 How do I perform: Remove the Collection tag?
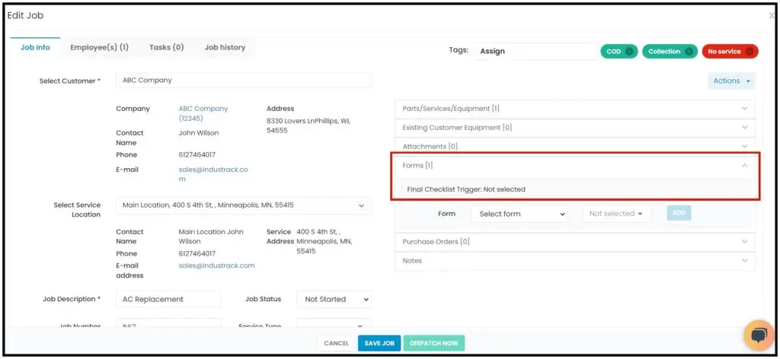pos(689,51)
